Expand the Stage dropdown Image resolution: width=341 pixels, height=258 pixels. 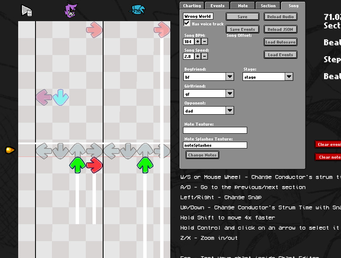click(x=289, y=77)
